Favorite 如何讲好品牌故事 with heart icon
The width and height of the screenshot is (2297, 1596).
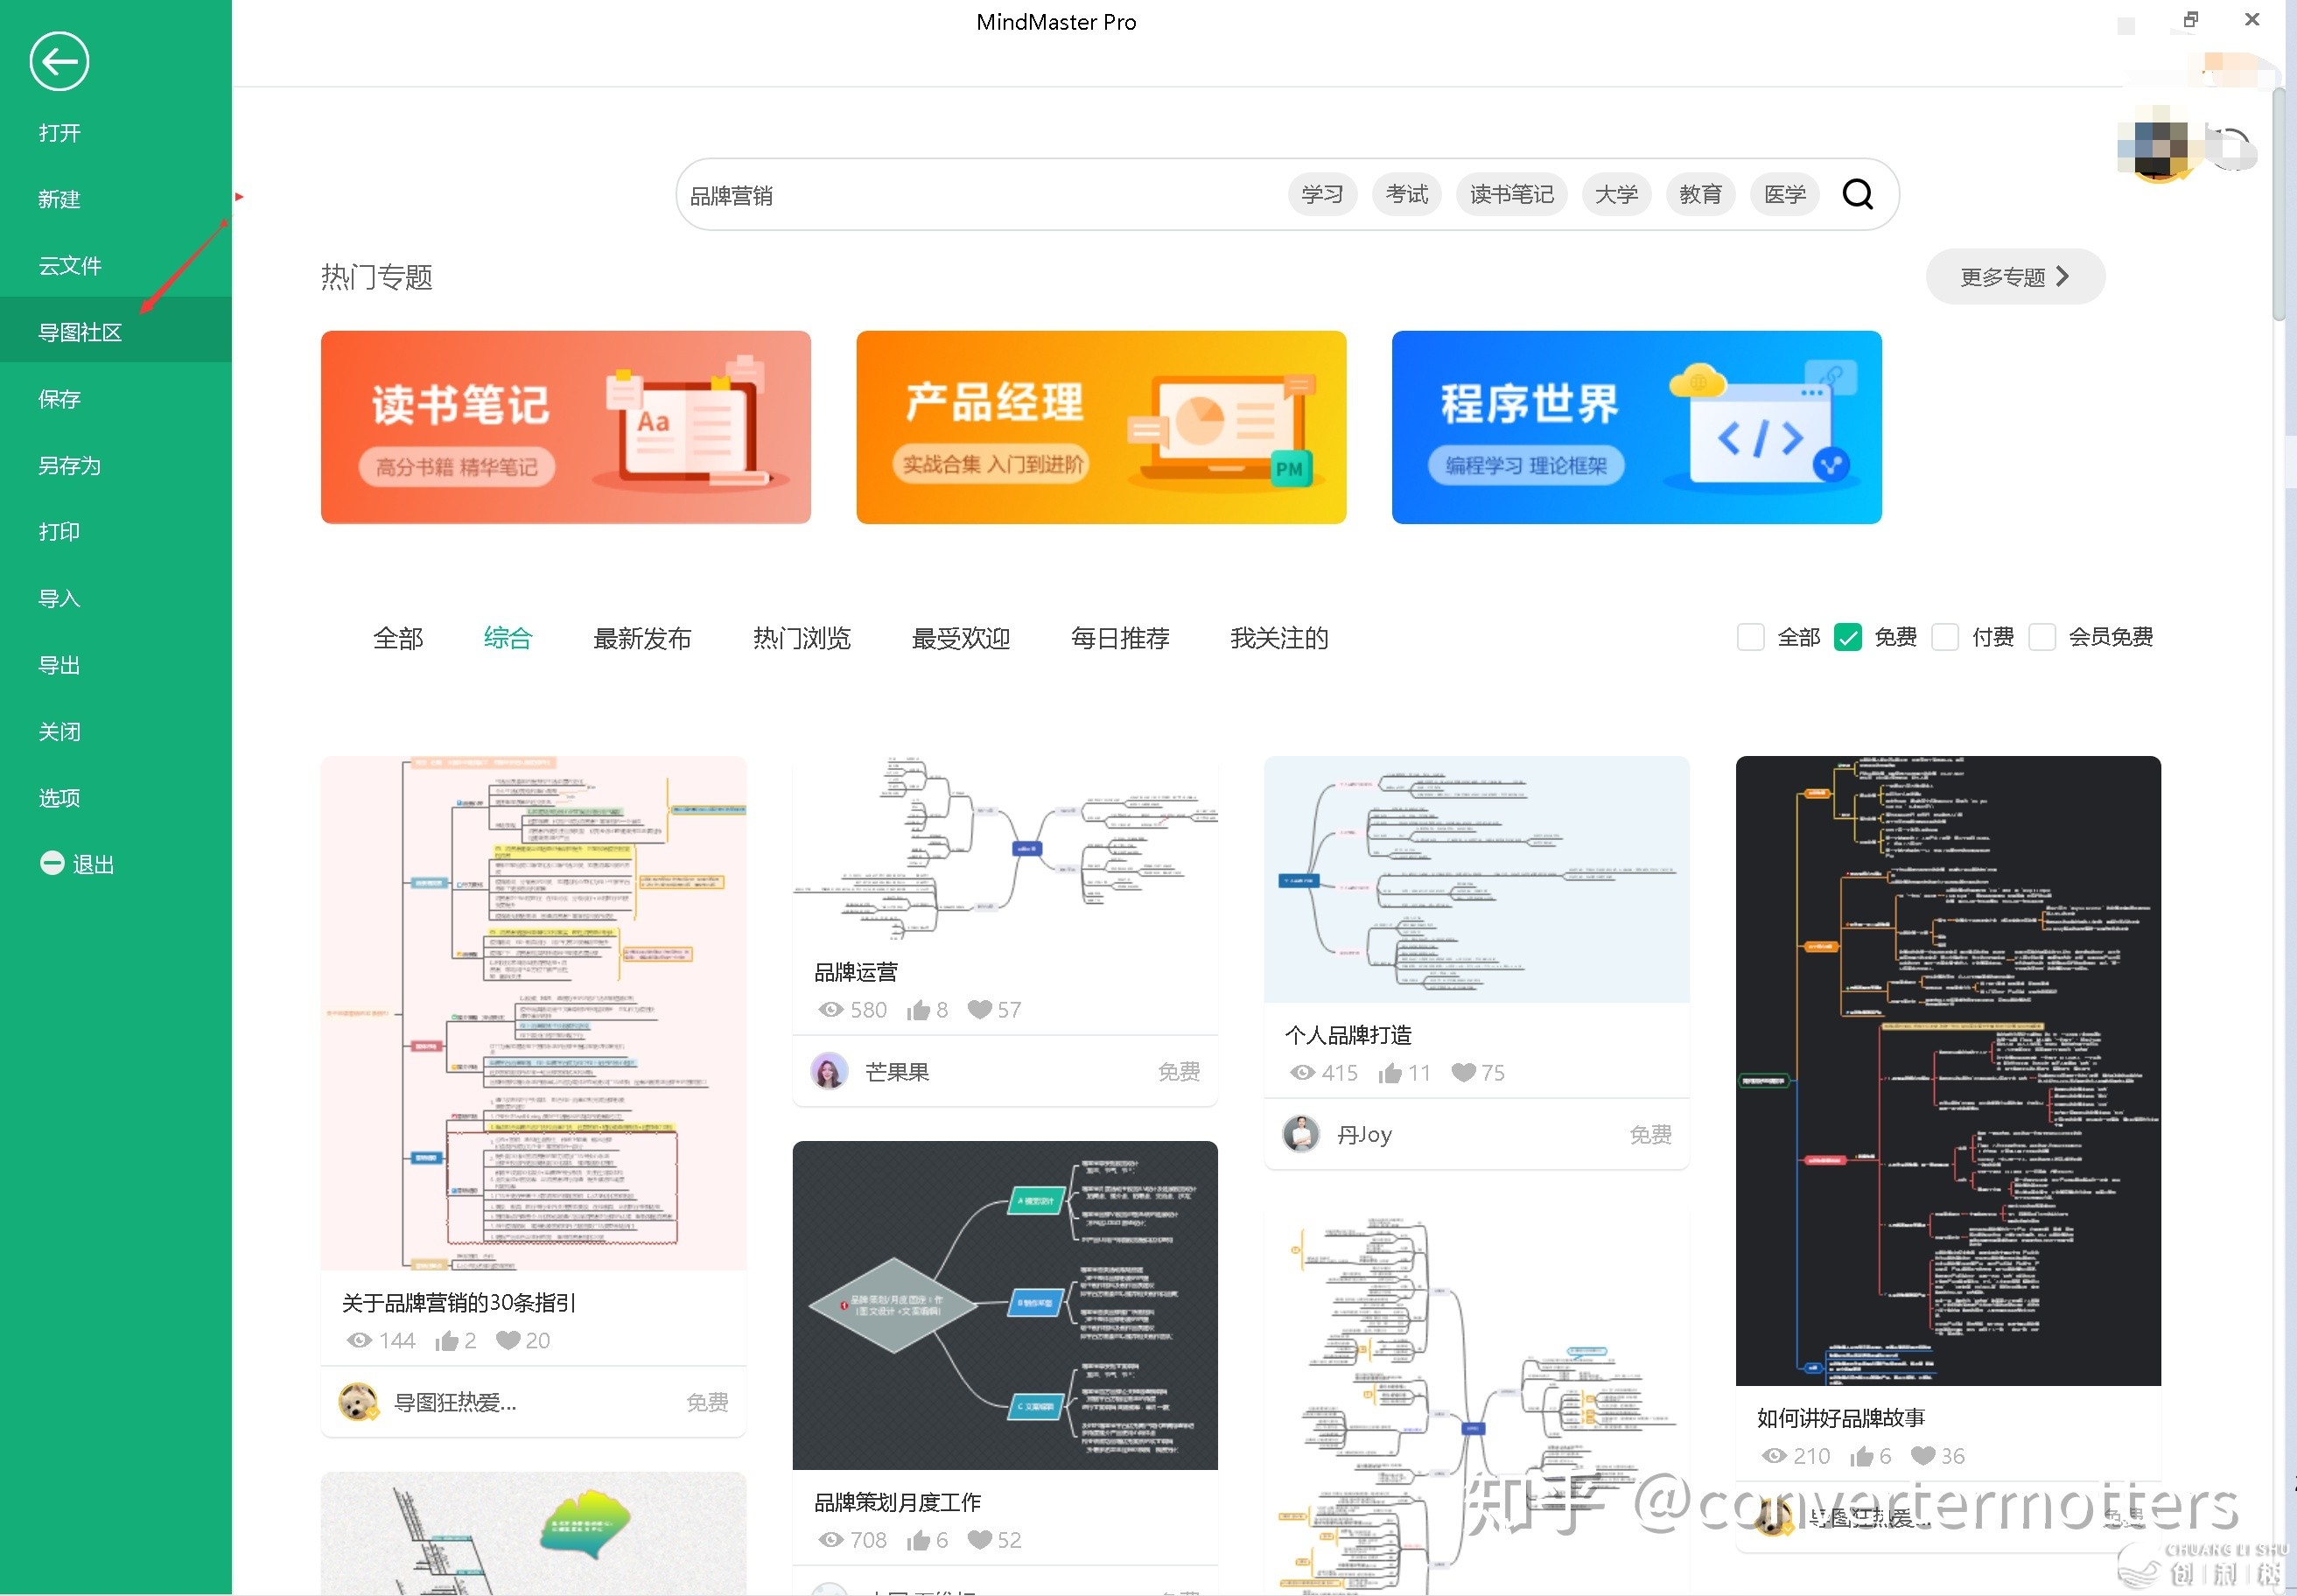coord(1923,1456)
